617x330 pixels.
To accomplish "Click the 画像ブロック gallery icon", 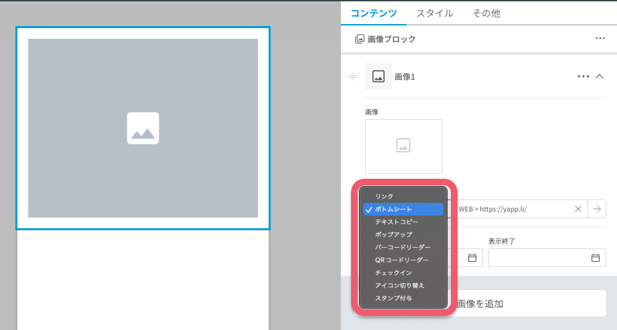I will pos(359,39).
